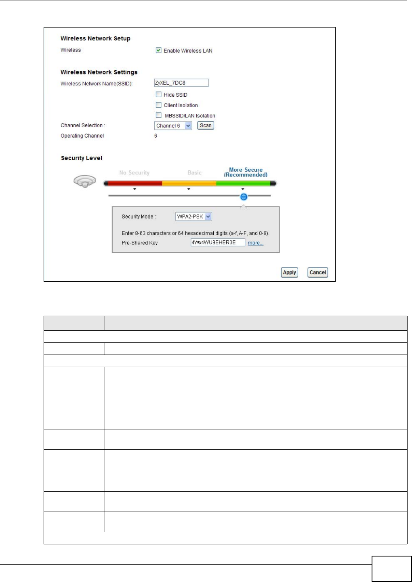412x582 pixels.
Task: Click the Security Level heading
Action: 82,158
